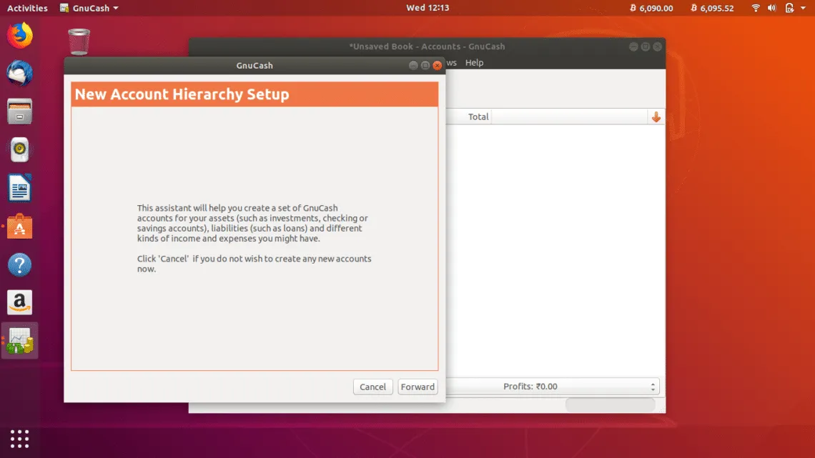Open Activities overview
This screenshot has width=815, height=458.
(x=27, y=9)
